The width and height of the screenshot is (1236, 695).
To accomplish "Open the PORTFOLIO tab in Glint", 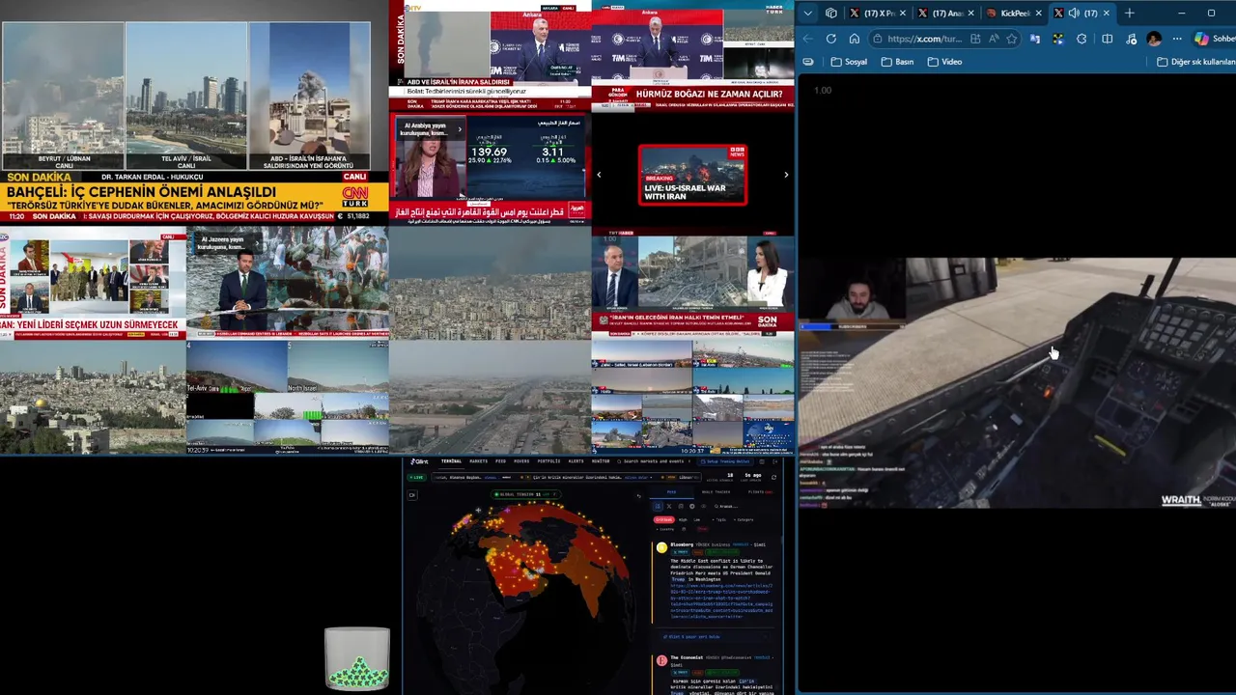I will [x=548, y=461].
